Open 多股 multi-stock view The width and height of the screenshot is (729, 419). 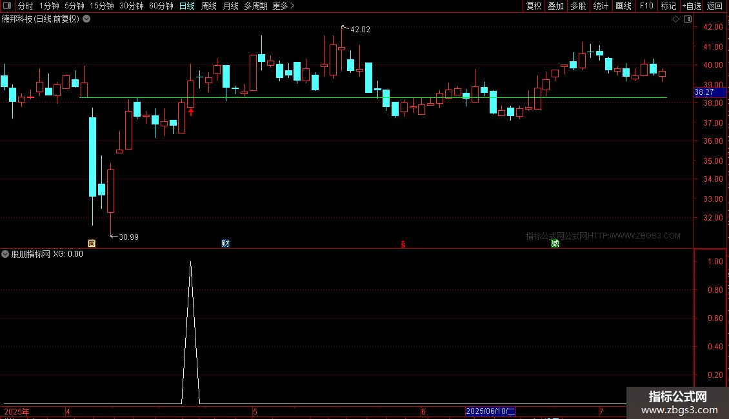tap(578, 6)
